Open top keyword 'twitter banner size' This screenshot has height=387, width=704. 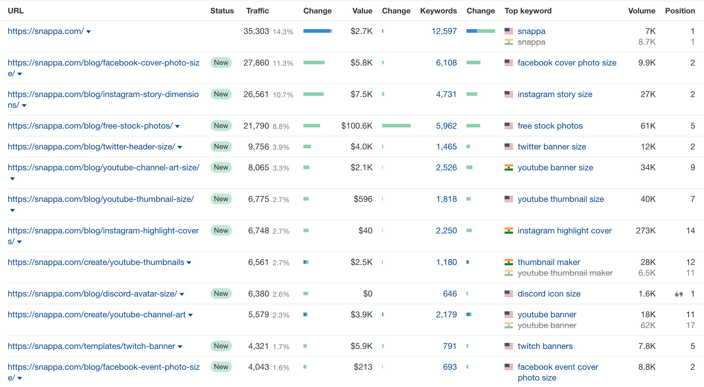(x=552, y=147)
